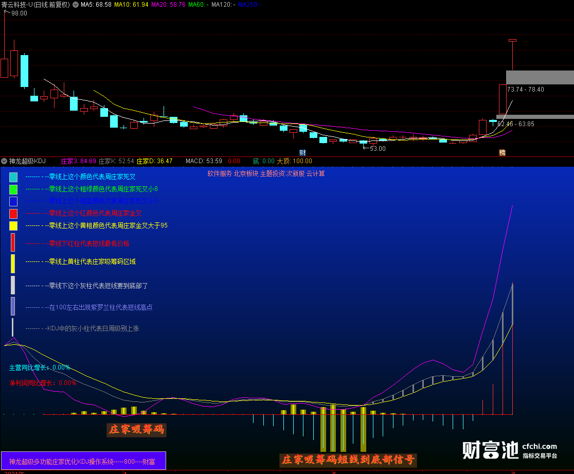Viewport: 574px width, 474px height.
Task: Click the 主营同比增长: 0.00% text
Action: (40, 367)
